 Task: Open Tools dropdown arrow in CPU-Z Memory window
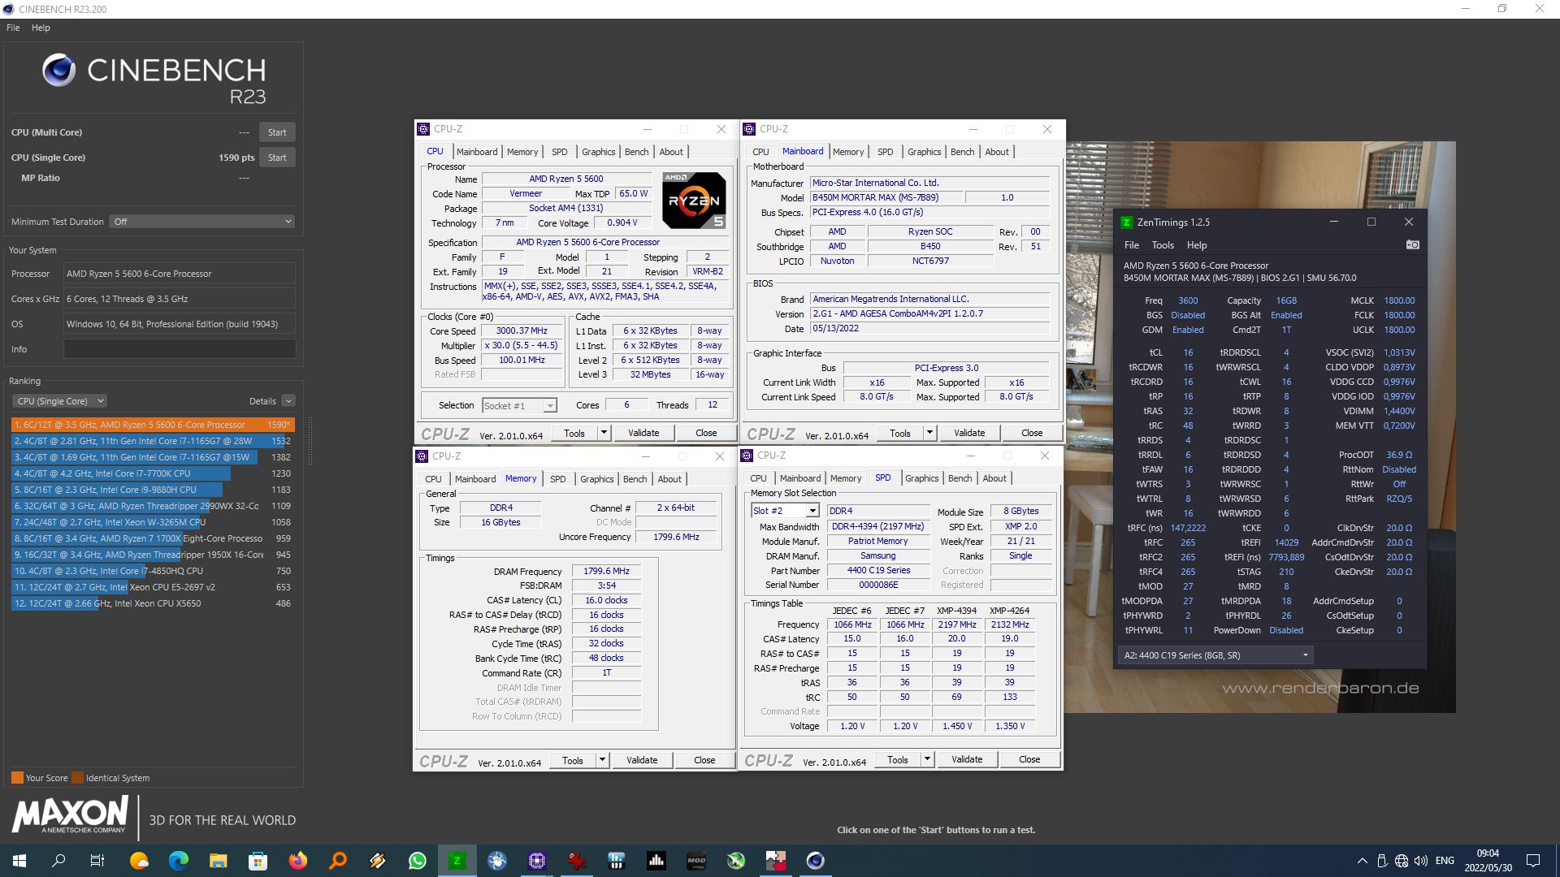(x=602, y=760)
